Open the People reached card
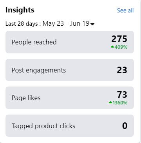 pyautogui.click(x=70, y=42)
